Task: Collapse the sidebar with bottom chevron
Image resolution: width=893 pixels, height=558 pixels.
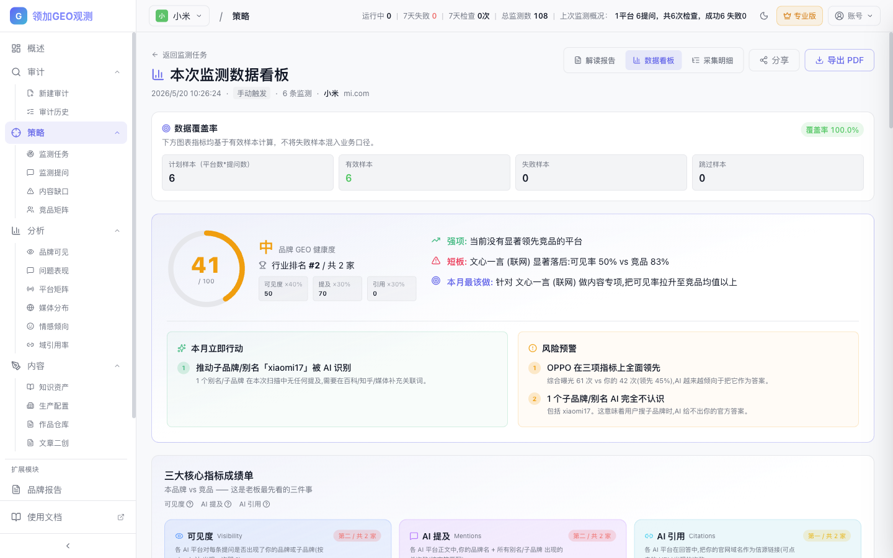Action: pos(68,546)
